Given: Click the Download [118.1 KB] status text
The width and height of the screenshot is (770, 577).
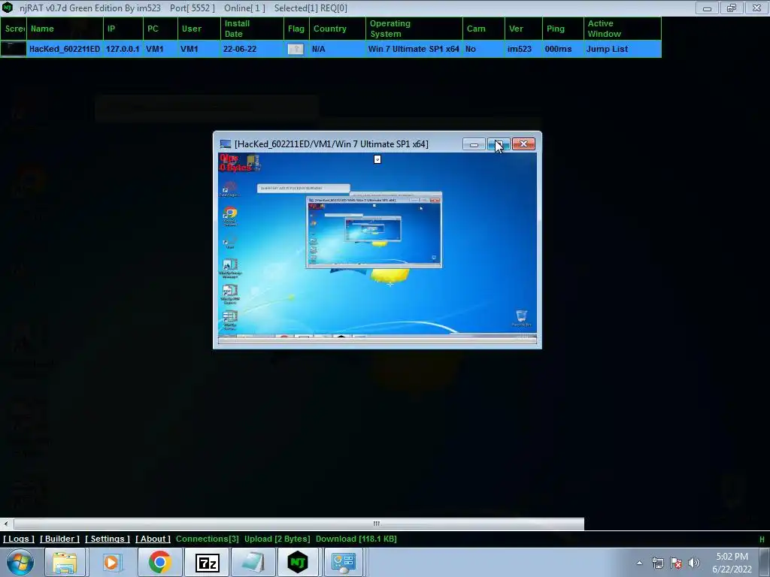Looking at the screenshot, I should (x=356, y=539).
